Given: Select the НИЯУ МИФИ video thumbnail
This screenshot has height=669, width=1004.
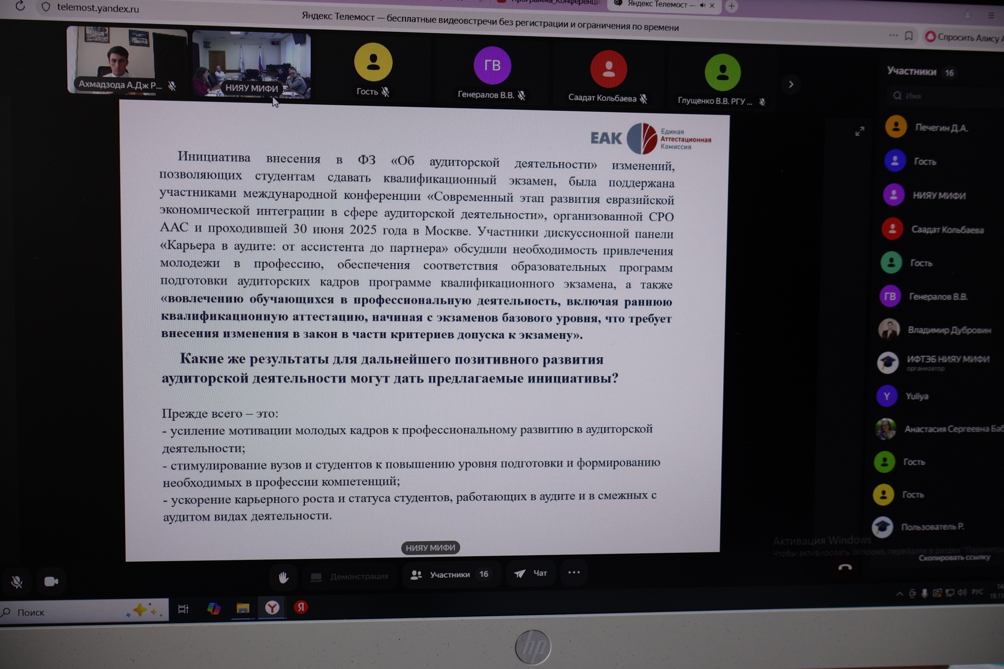Looking at the screenshot, I should coord(252,65).
